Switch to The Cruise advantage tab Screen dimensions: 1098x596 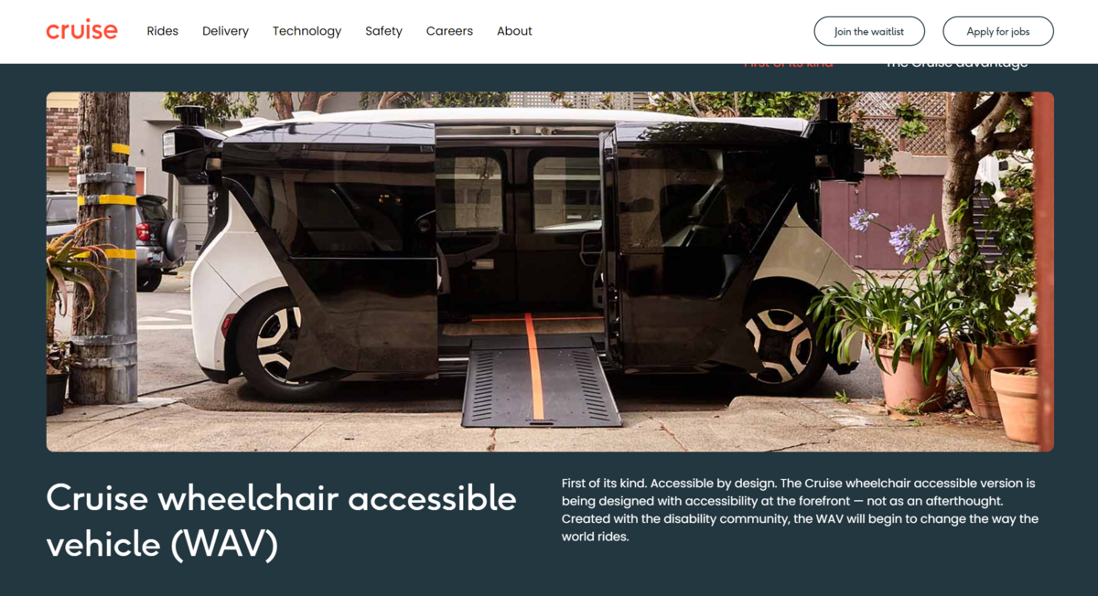coord(956,64)
